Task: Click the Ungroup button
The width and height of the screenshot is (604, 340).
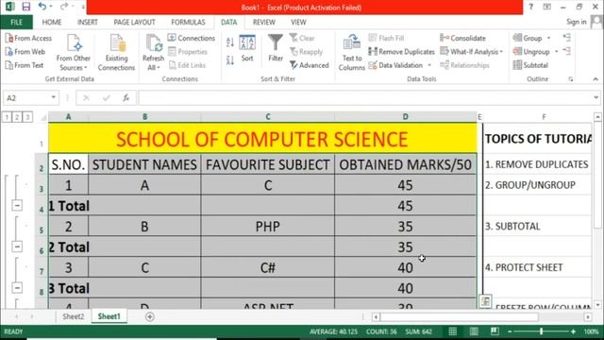Action: coord(531,52)
